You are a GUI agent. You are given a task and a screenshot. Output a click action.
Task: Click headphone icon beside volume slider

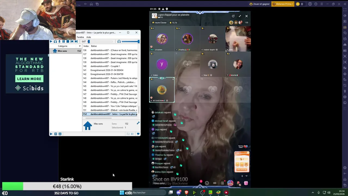pyautogui.click(x=119, y=41)
